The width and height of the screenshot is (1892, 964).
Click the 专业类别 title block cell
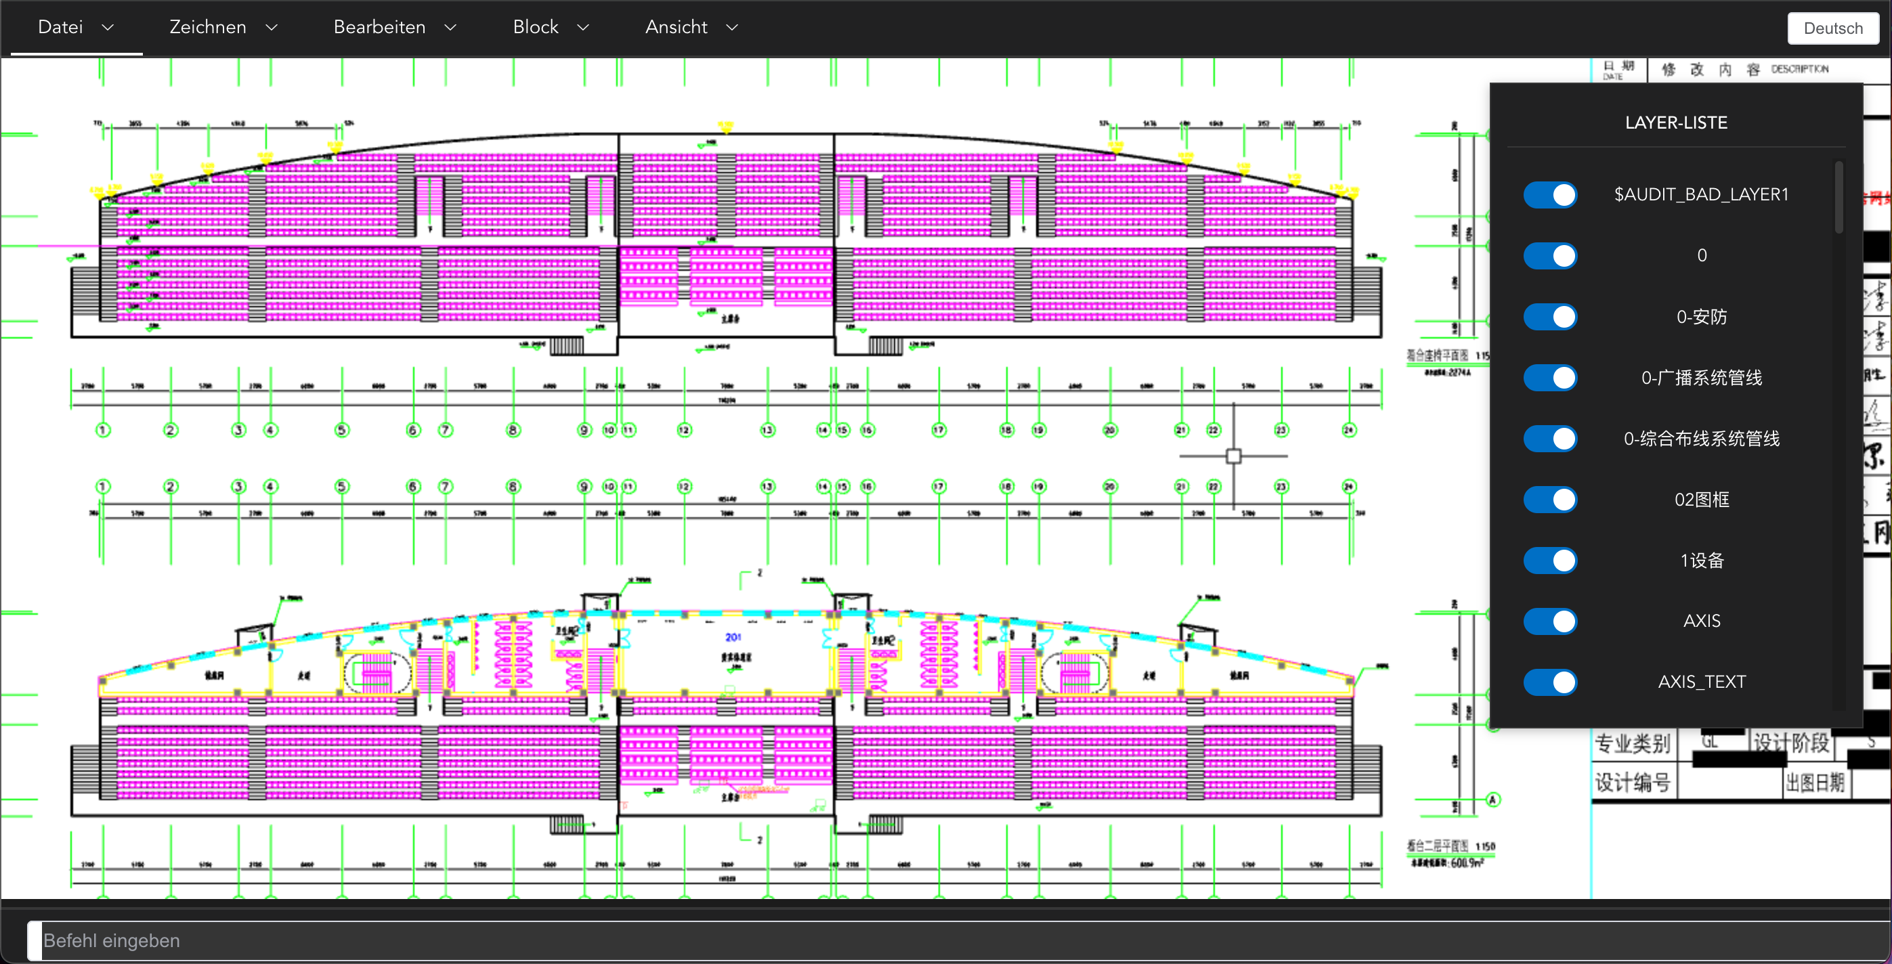tap(1632, 744)
